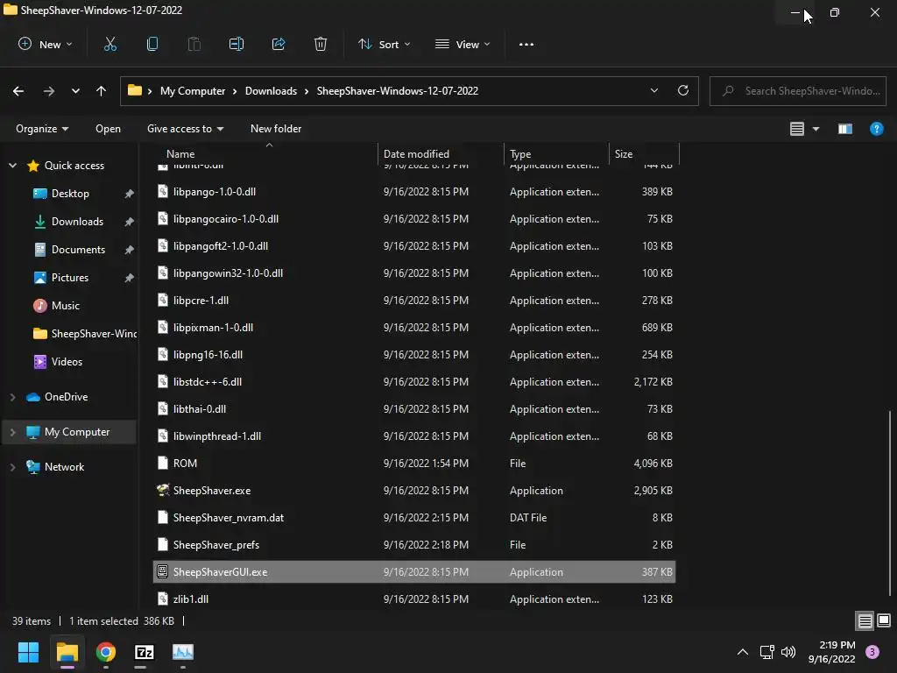The height and width of the screenshot is (673, 897).
Task: Select Documents in Quick access
Action: click(x=78, y=250)
